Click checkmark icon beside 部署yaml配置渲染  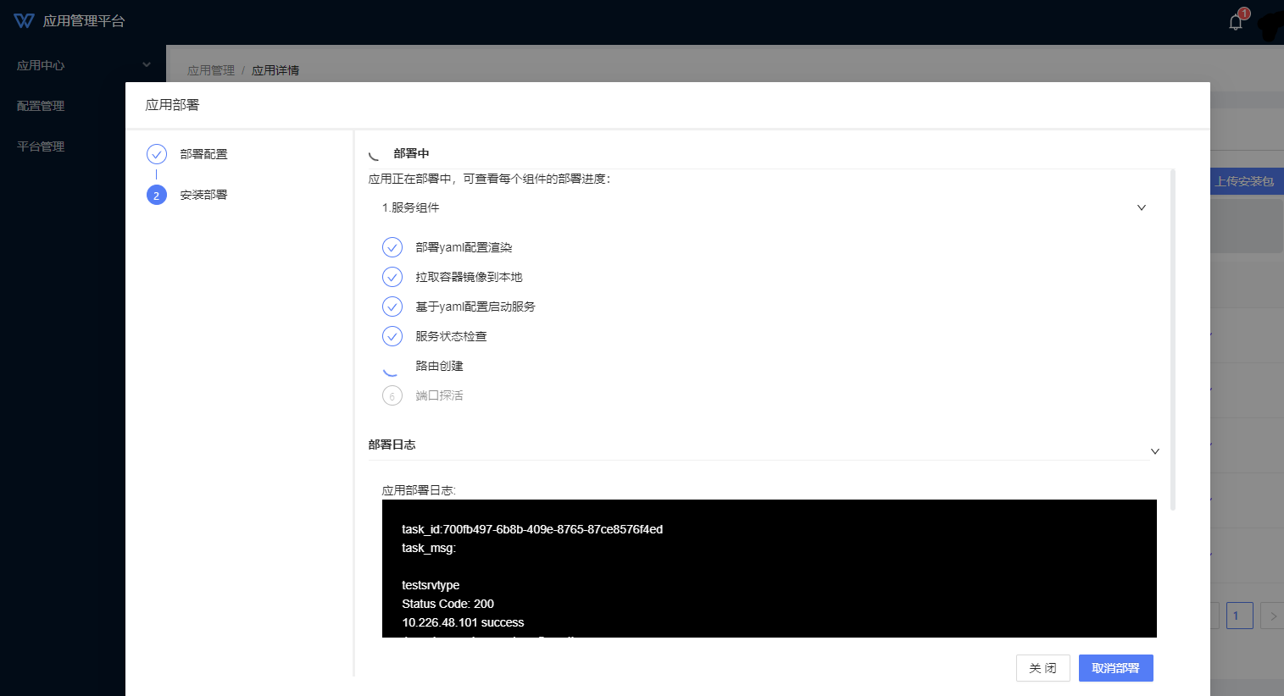(x=392, y=247)
